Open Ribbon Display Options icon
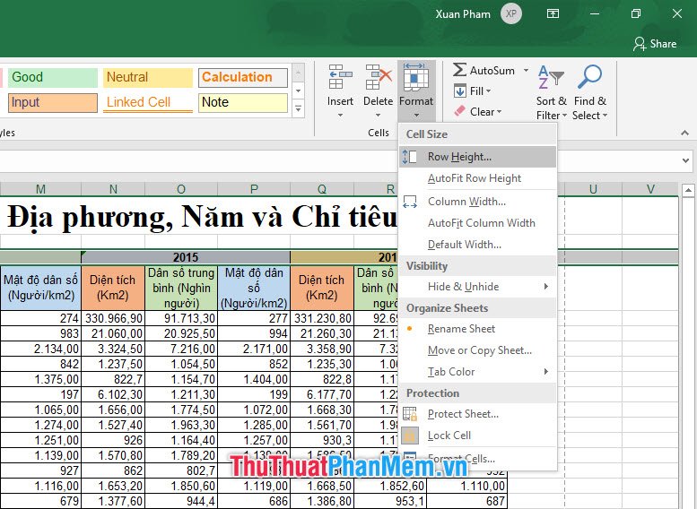 [x=553, y=13]
